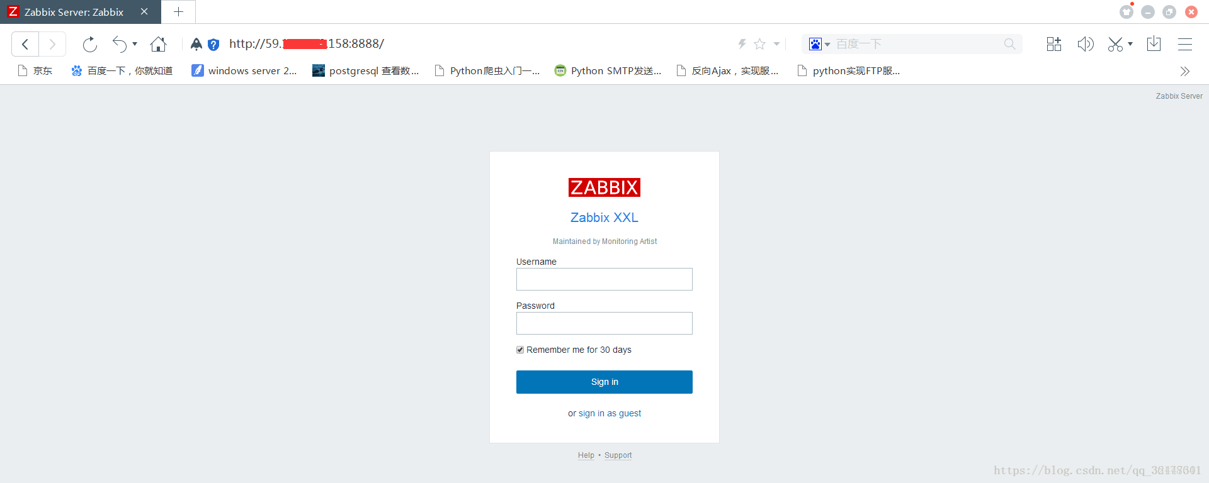Image resolution: width=1209 pixels, height=483 pixels.
Task: Open the 反向Ajax bookmark
Action: 728,71
